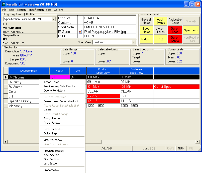Screen dimensions: 202x173
Task: Open the Section menu
Action: tap(21, 10)
